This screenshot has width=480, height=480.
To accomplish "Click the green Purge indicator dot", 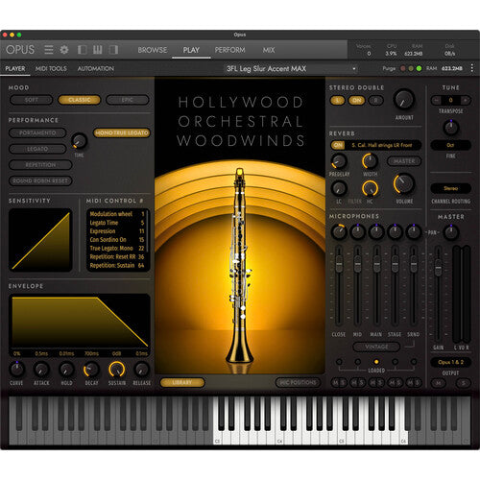I will click(x=419, y=68).
